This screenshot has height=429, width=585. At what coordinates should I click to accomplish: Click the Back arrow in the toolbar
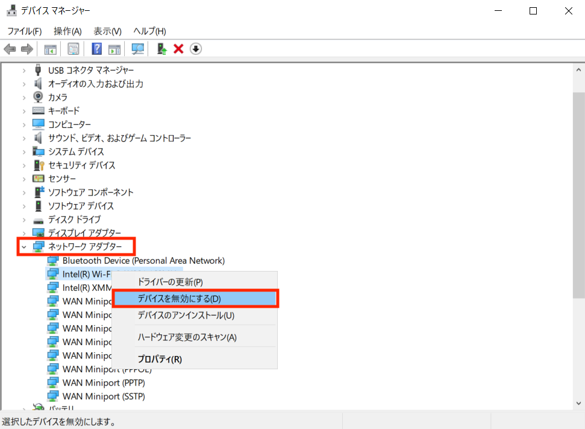coord(10,49)
